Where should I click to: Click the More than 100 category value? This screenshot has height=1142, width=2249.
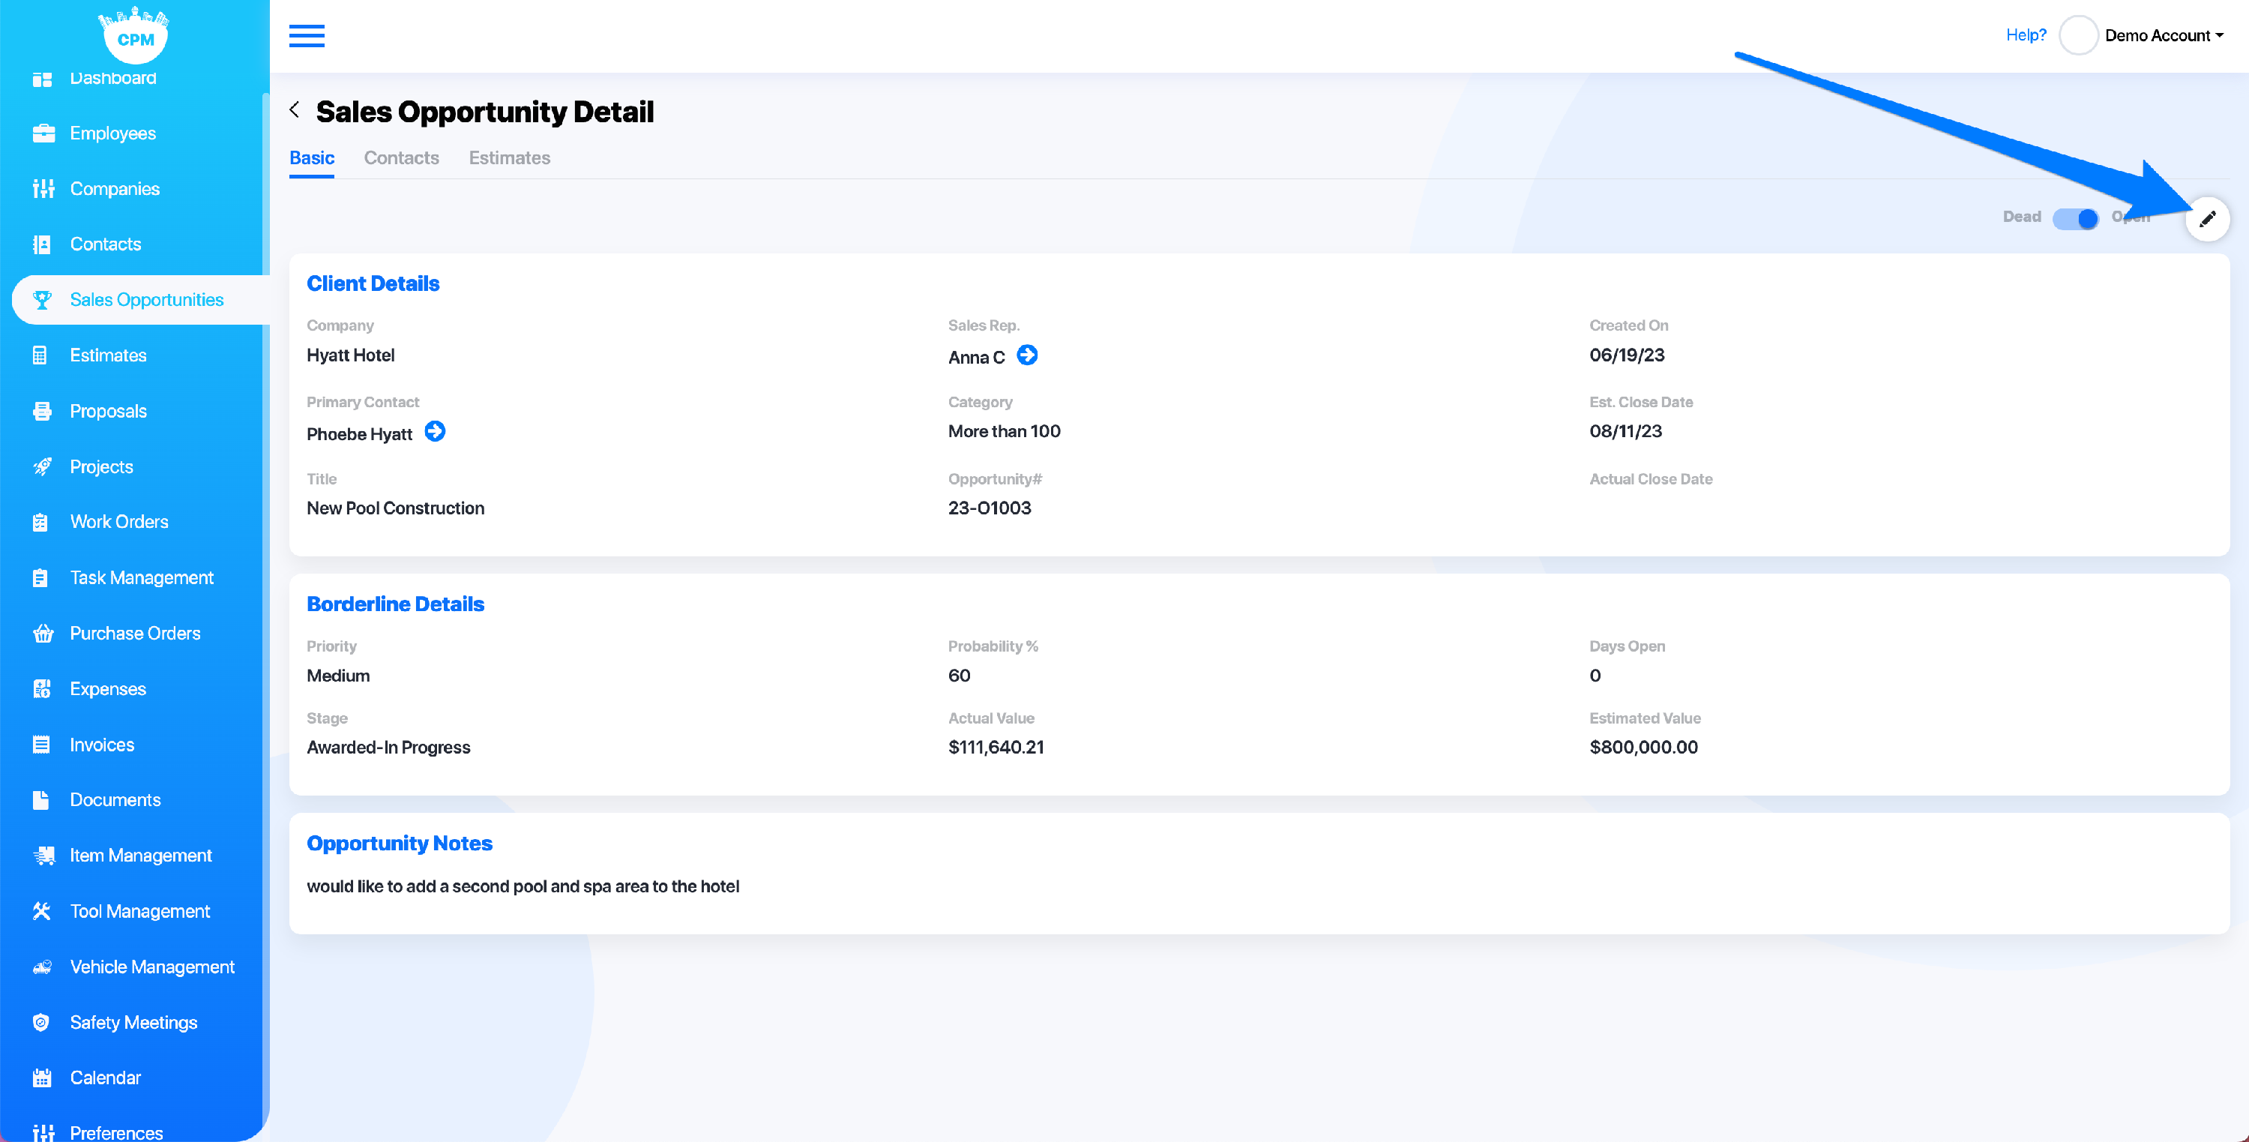[x=1004, y=431]
